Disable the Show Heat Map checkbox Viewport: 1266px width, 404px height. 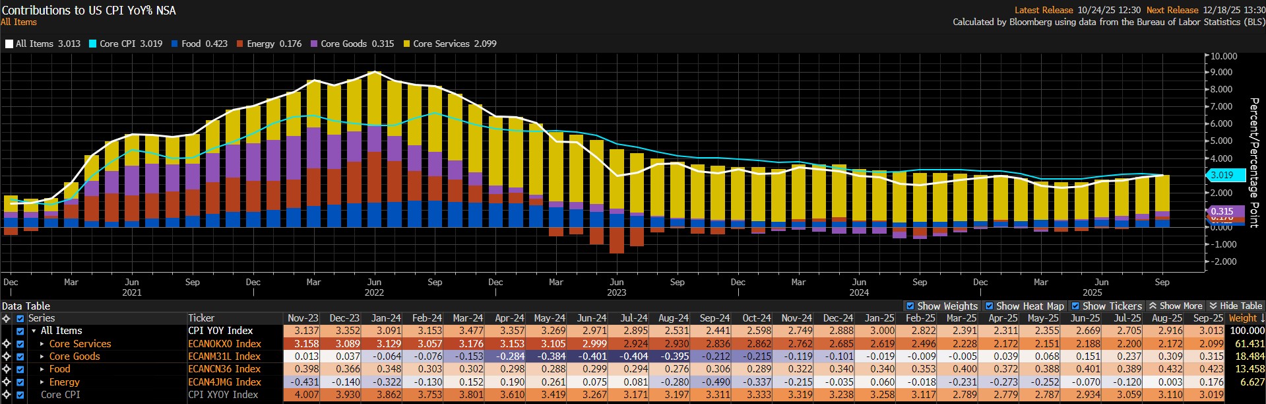[989, 306]
